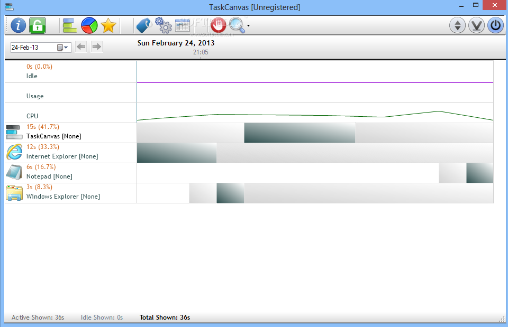Click the window resize grip corner
Viewport: 508px width, 327px height.
(x=502, y=320)
